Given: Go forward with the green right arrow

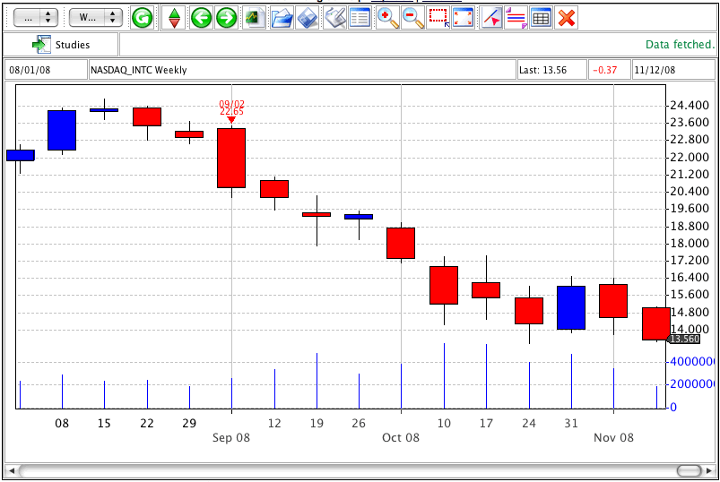Looking at the screenshot, I should tap(226, 17).
